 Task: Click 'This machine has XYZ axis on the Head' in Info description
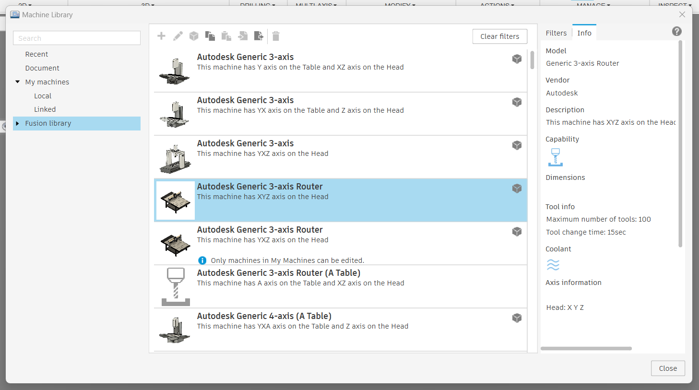tap(611, 122)
